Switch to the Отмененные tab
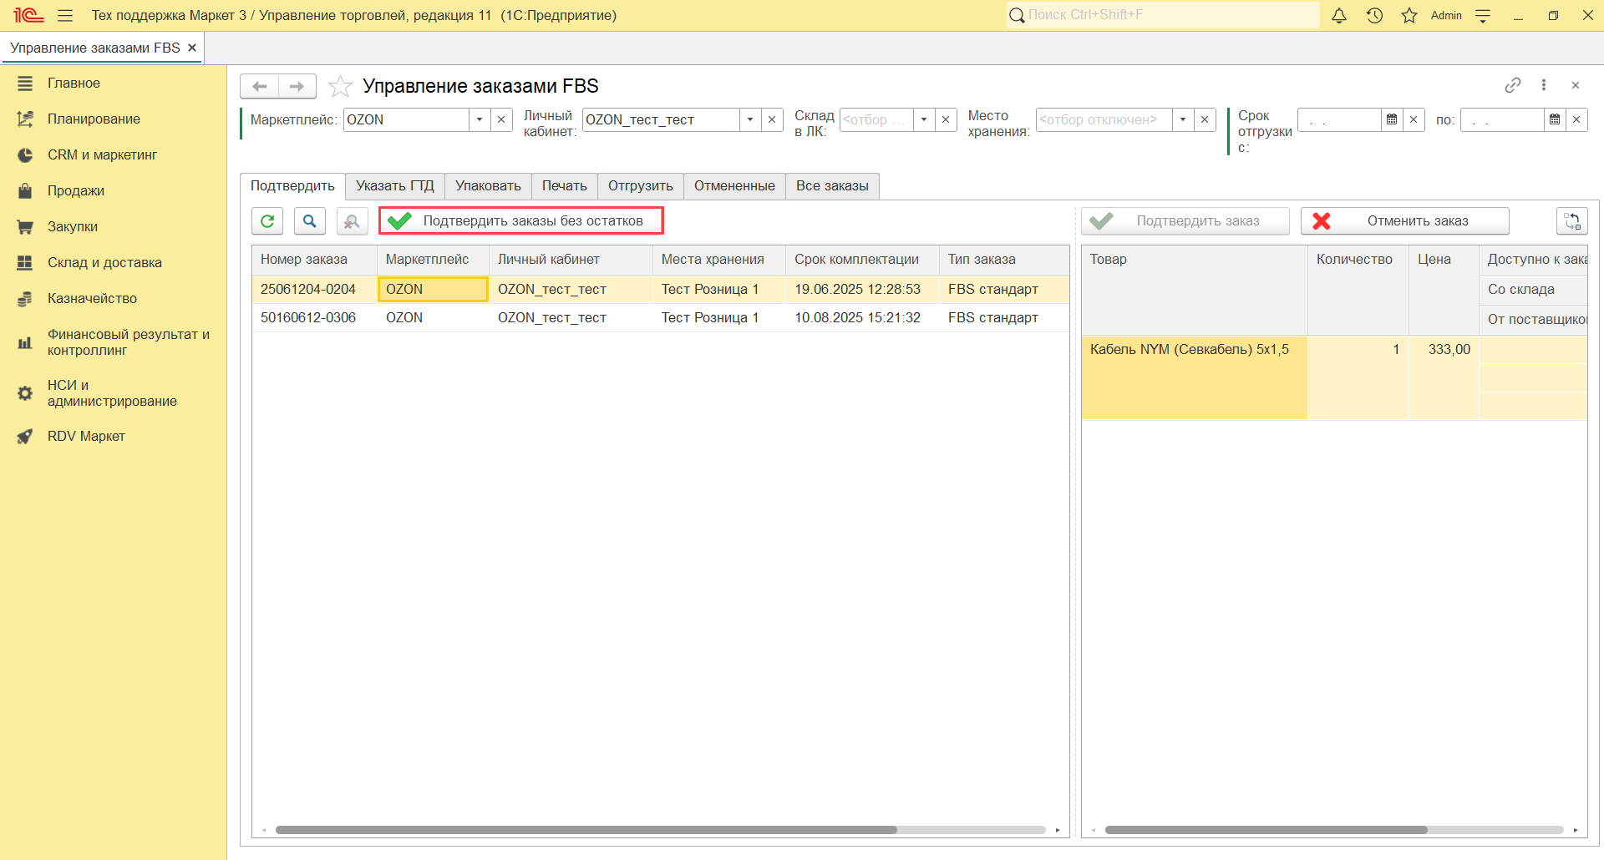This screenshot has width=1604, height=860. tap(734, 185)
